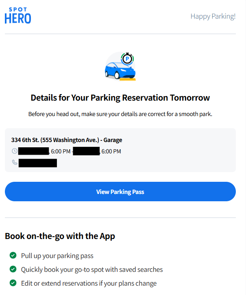This screenshot has width=246, height=295.
Task: Click the 'Happy Parking!' header text
Action: 213,17
